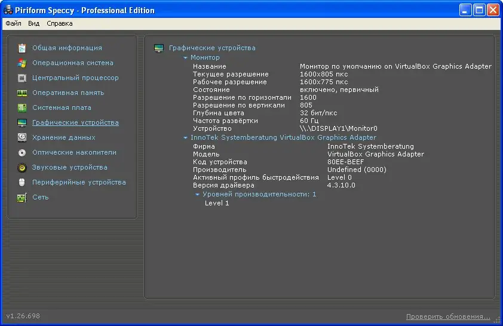Viewport: 503px width, 326px height.
Task: Click the Speccy app icon in title bar
Action: pyautogui.click(x=8, y=10)
